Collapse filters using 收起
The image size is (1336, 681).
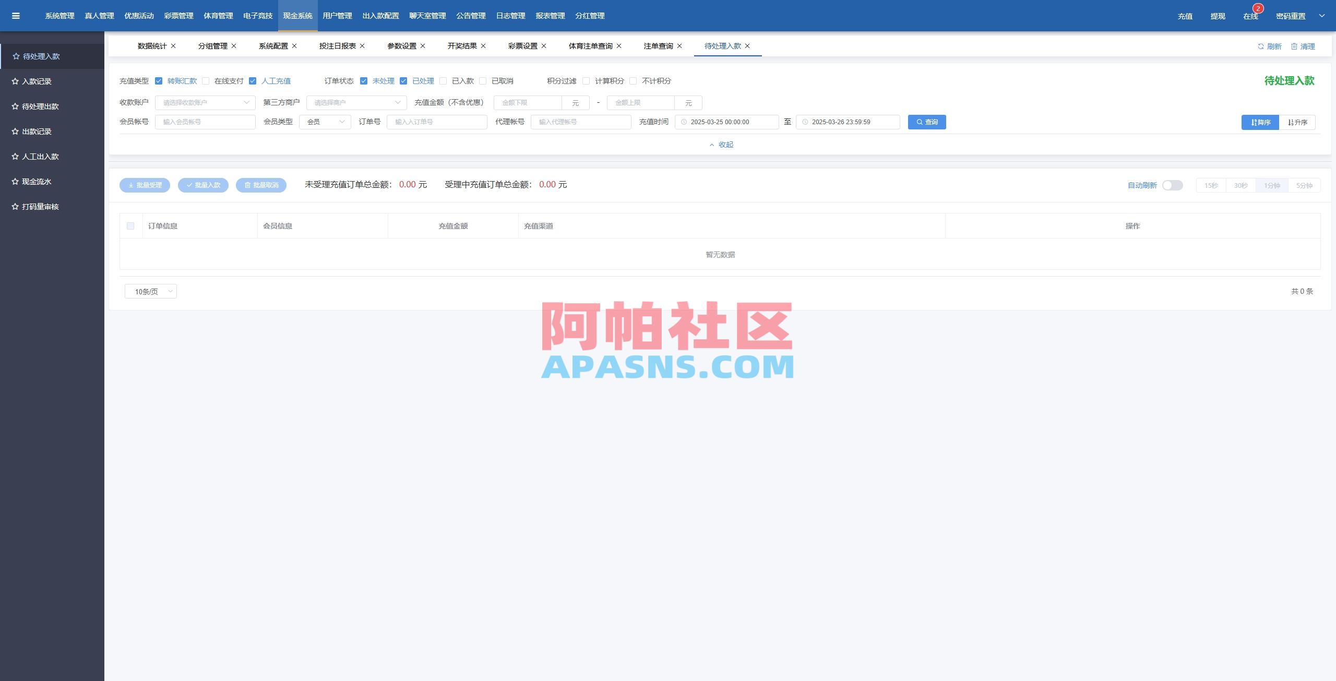click(721, 145)
